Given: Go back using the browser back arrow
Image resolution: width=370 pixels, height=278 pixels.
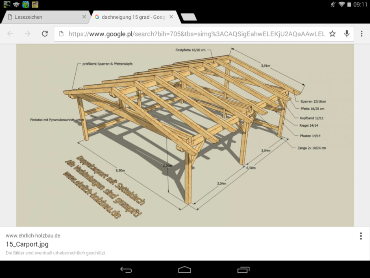Looking at the screenshot, I should click(10, 34).
